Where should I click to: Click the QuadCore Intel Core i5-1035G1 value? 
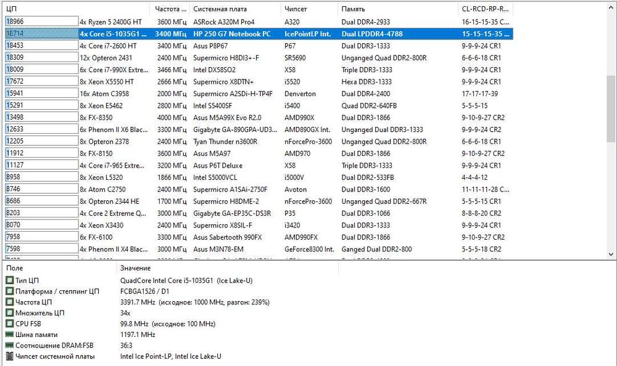[x=186, y=280]
